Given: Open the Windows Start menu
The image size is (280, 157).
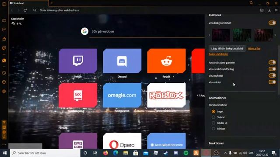Looking at the screenshot, I should tap(5, 153).
